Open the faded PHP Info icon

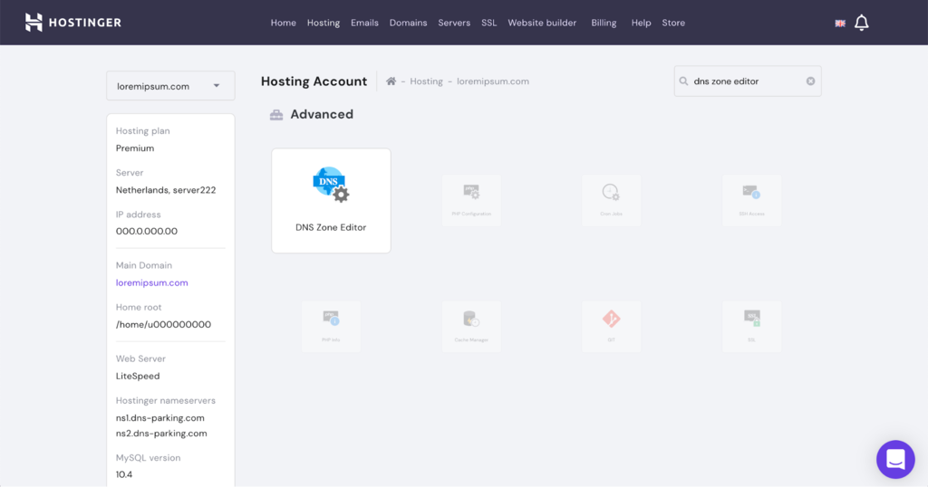tap(331, 318)
